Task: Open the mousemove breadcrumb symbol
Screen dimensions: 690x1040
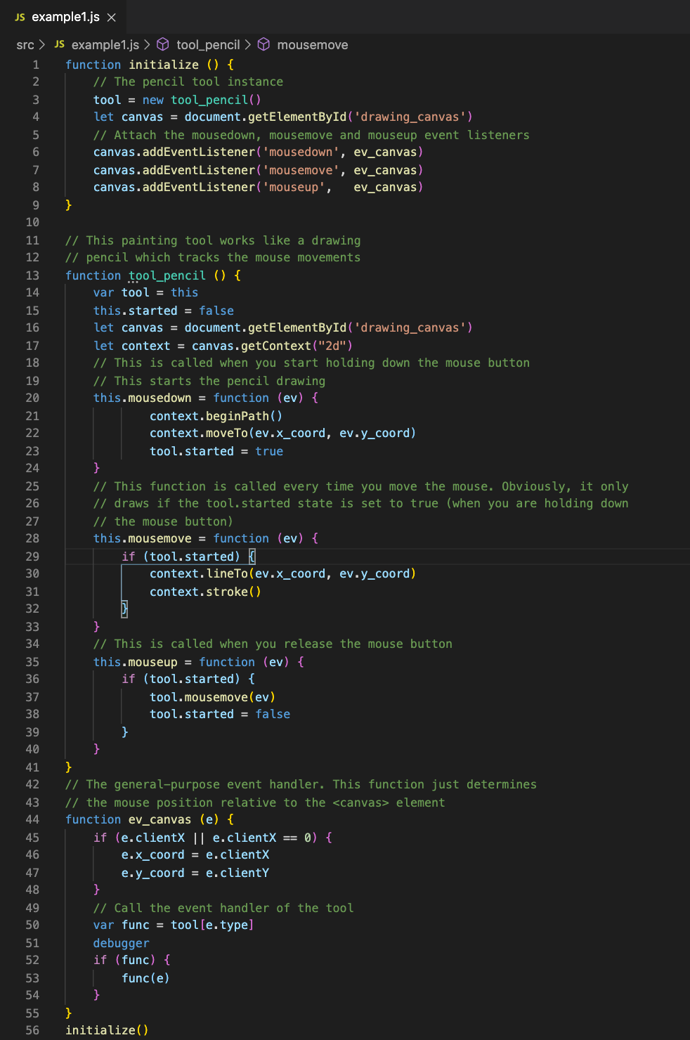Action: 313,45
